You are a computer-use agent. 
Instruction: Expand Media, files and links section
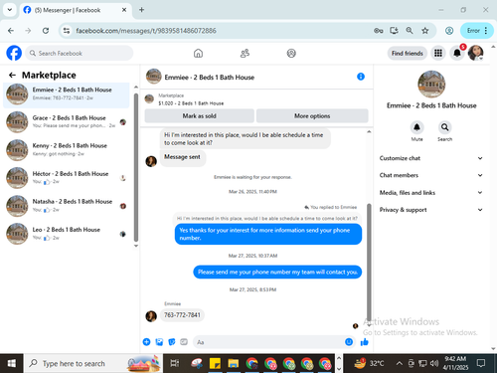[430, 192]
